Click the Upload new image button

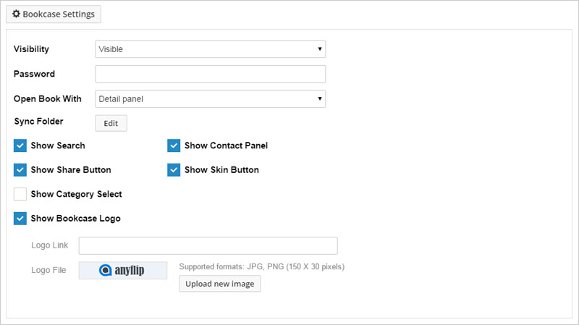click(219, 284)
